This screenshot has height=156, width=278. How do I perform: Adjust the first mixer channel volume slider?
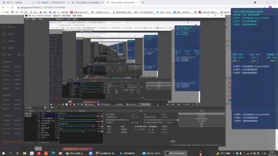(x=79, y=116)
